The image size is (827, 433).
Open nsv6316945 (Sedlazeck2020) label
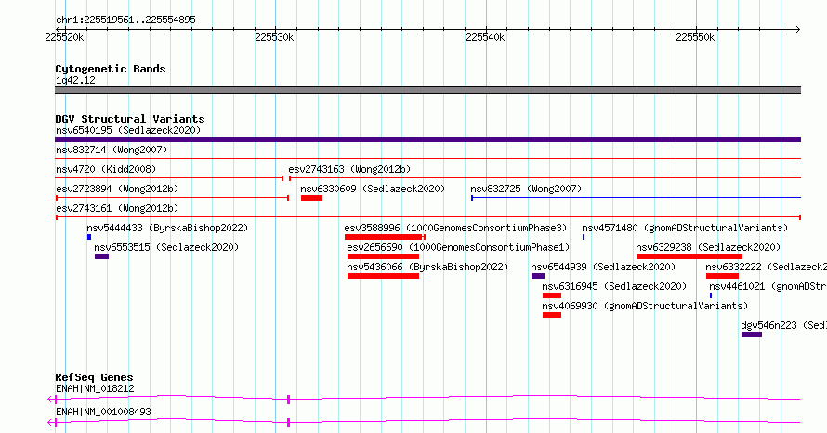(614, 286)
